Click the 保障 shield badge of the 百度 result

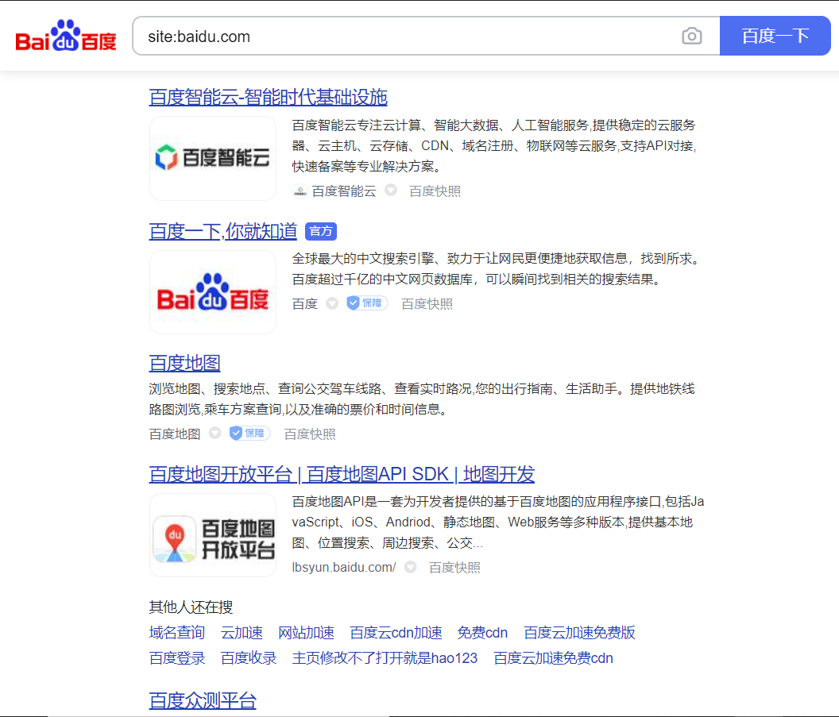tap(366, 303)
